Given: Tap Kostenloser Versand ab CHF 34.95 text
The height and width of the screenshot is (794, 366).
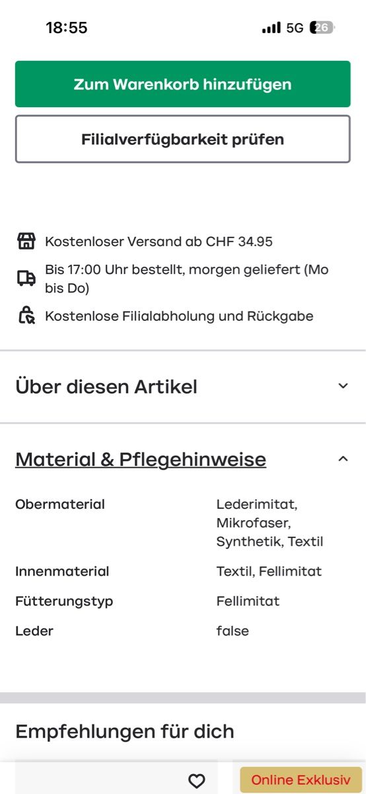Looking at the screenshot, I should [x=159, y=242].
